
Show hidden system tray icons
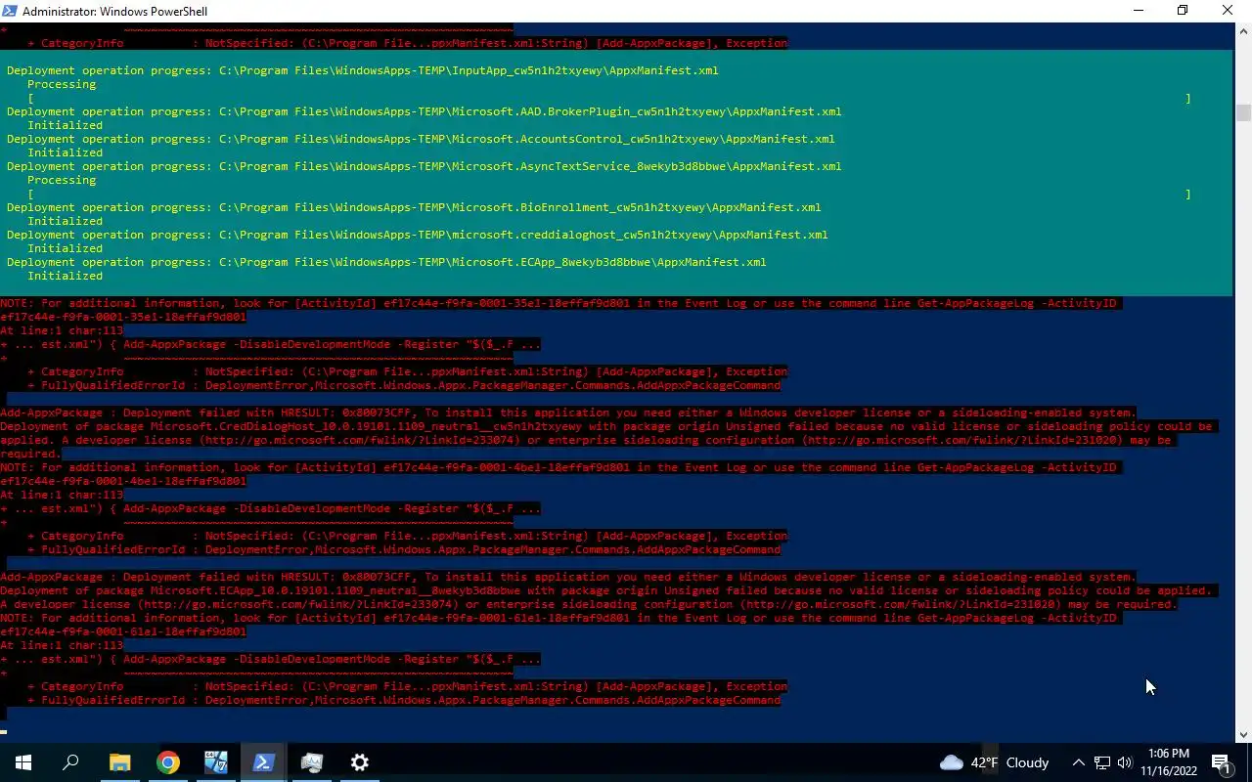pyautogui.click(x=1078, y=762)
